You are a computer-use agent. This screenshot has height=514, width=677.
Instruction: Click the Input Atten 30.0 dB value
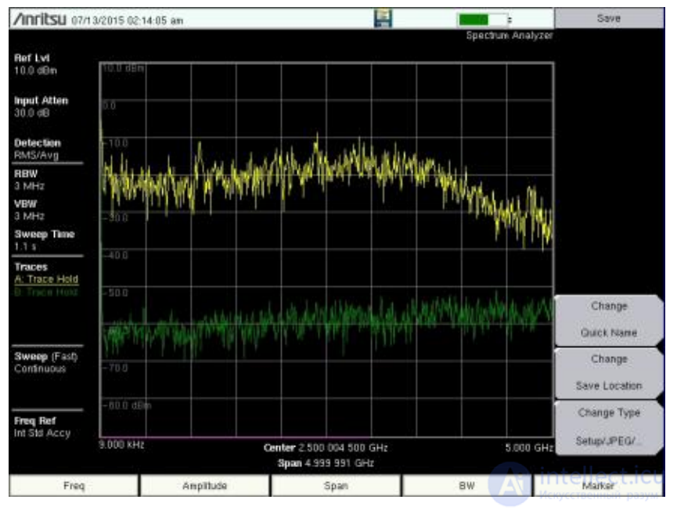[x=32, y=113]
